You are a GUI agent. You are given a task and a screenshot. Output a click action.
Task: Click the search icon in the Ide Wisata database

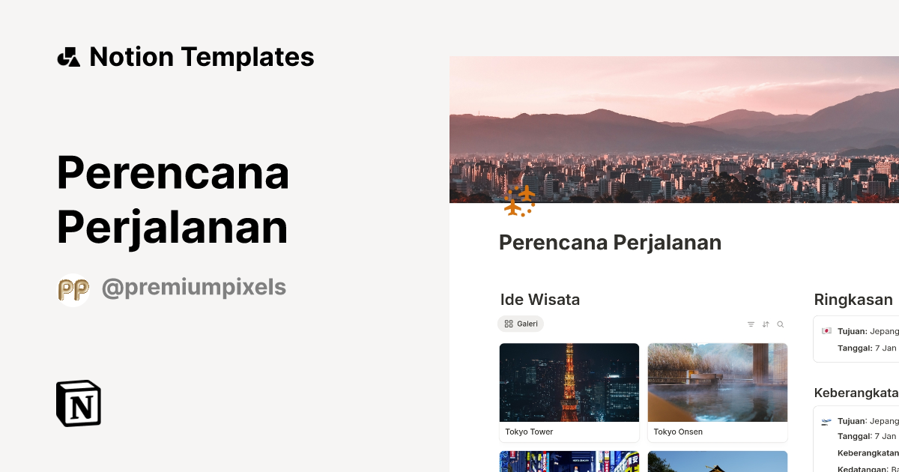pos(780,324)
